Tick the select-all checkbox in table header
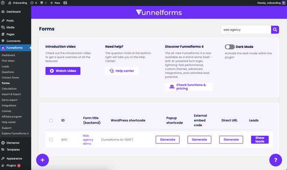 click(x=51, y=120)
